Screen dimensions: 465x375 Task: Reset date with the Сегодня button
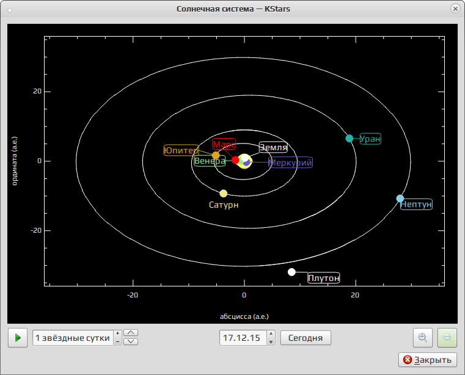coord(306,338)
